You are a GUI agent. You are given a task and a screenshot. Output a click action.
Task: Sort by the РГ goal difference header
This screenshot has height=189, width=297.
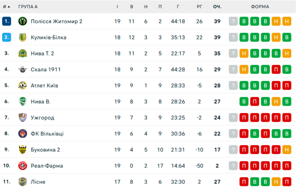pyautogui.click(x=199, y=7)
